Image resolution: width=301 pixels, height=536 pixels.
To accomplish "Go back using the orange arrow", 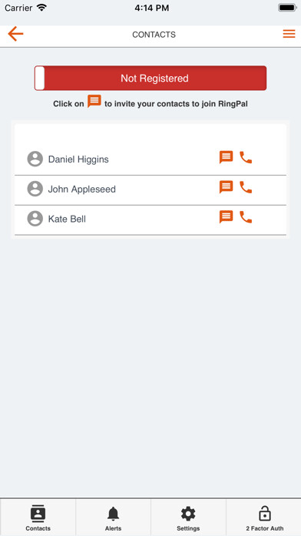I will 15,34.
